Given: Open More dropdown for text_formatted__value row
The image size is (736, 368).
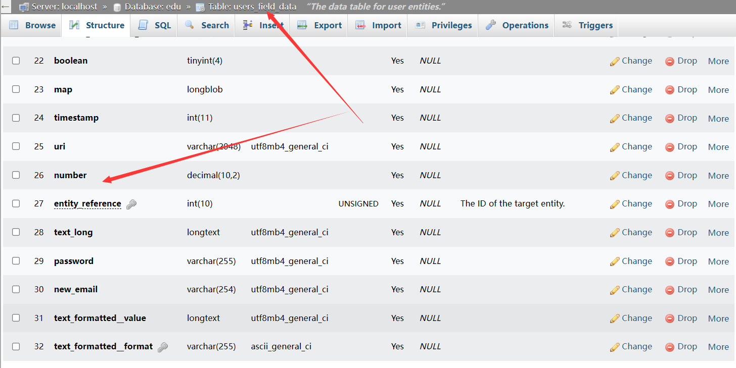Looking at the screenshot, I should (x=718, y=319).
